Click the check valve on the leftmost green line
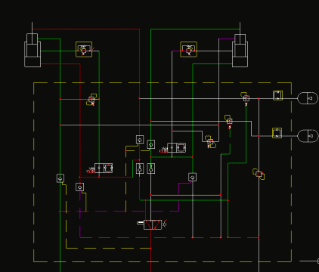Screen dimensions: 319x272 coord(60,178)
